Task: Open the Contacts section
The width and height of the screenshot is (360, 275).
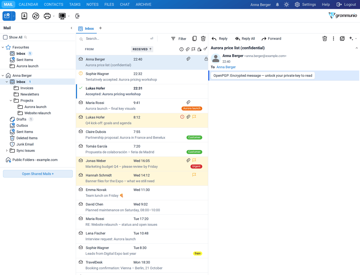Action: (x=53, y=4)
